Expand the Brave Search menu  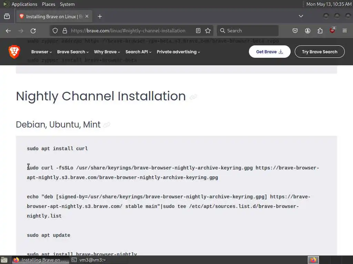tap(73, 52)
